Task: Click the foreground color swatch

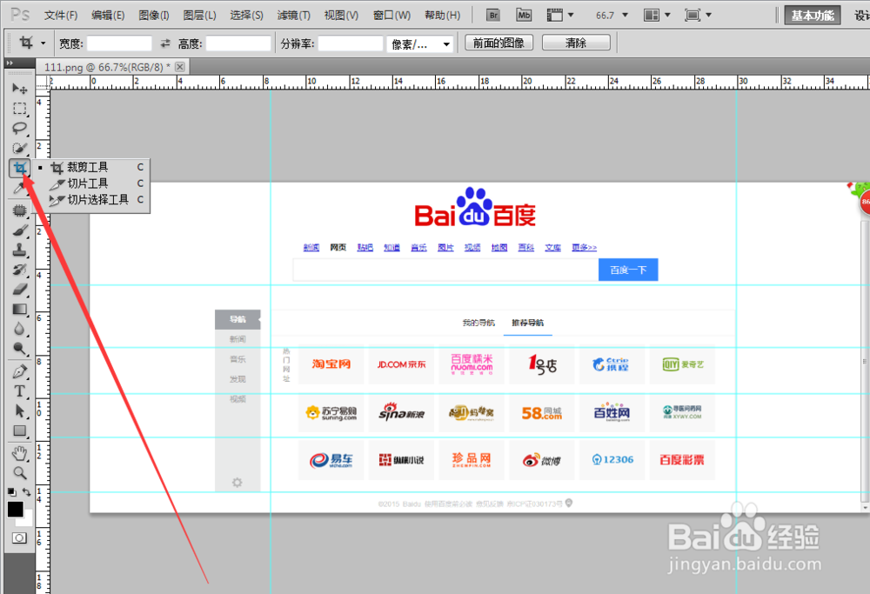Action: tap(15, 509)
